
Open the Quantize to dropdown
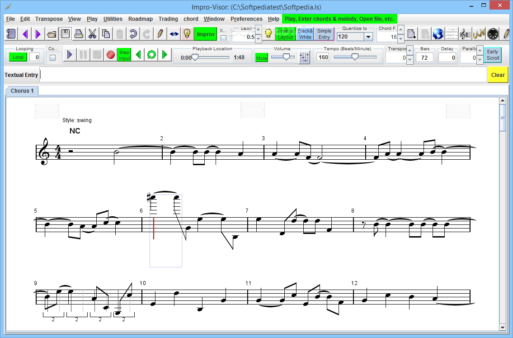[368, 37]
